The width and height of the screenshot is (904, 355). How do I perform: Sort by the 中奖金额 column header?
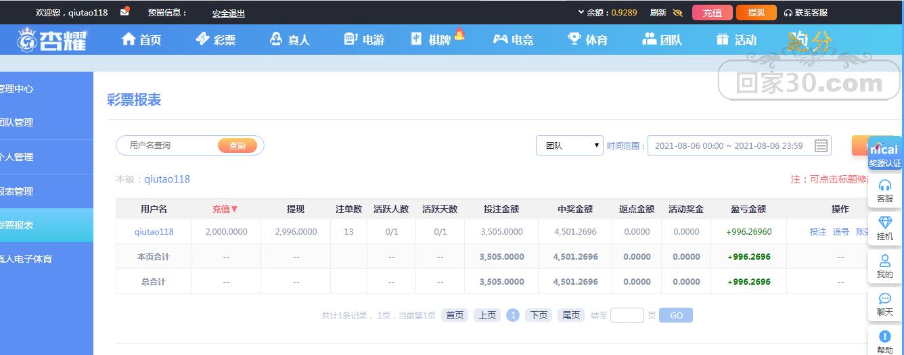pyautogui.click(x=575, y=209)
